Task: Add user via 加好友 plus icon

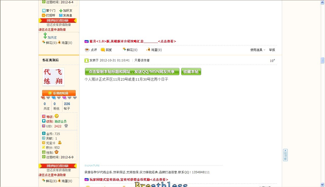Action: coord(61,11)
